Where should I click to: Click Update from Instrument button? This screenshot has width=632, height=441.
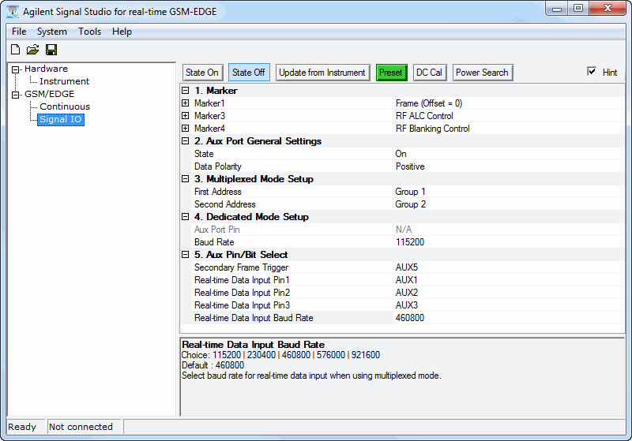coord(322,73)
